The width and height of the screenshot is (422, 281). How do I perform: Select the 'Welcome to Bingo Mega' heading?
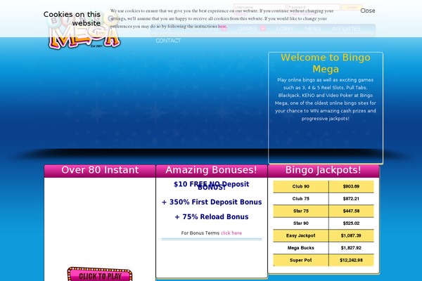pos(326,63)
